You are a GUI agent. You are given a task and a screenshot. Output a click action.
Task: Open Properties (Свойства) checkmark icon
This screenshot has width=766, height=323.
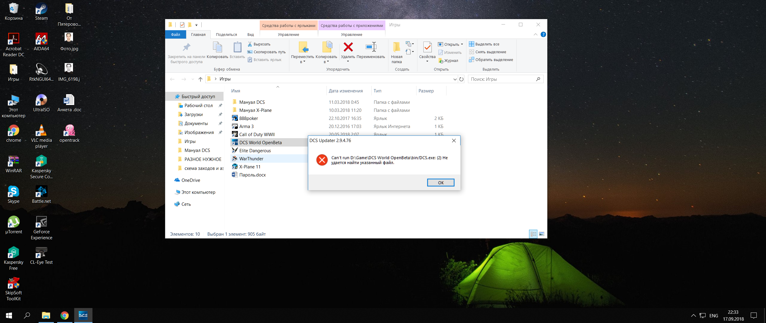coord(427,47)
